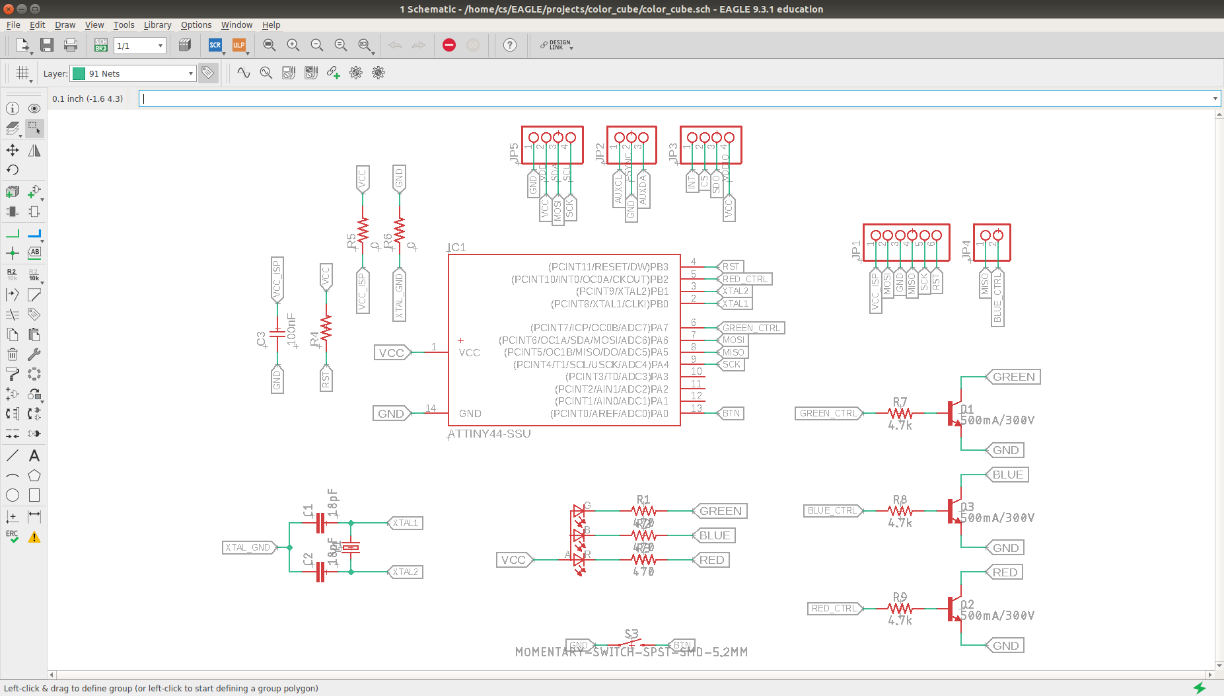Click the Save schematic icon
This screenshot has height=696, width=1224.
point(47,45)
